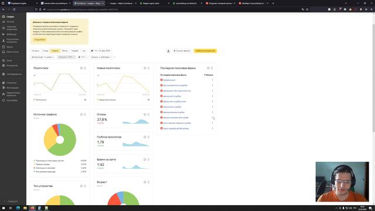Open the Отчёты reports section

pos(11,22)
